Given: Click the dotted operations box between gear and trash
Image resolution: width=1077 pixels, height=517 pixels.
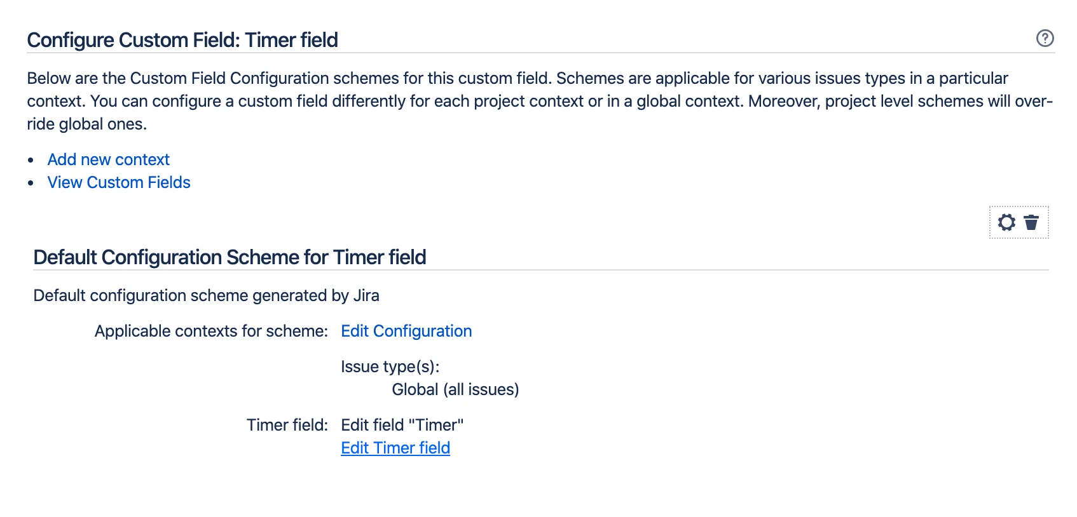Looking at the screenshot, I should (x=1019, y=222).
